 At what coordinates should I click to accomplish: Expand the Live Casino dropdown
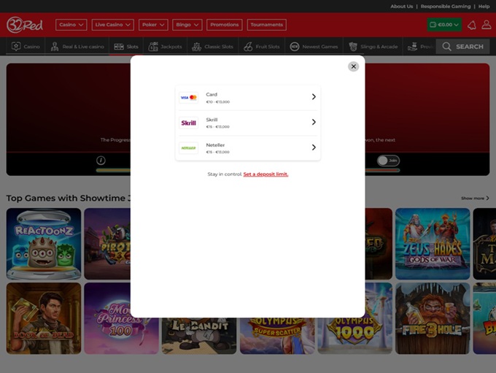click(x=112, y=25)
